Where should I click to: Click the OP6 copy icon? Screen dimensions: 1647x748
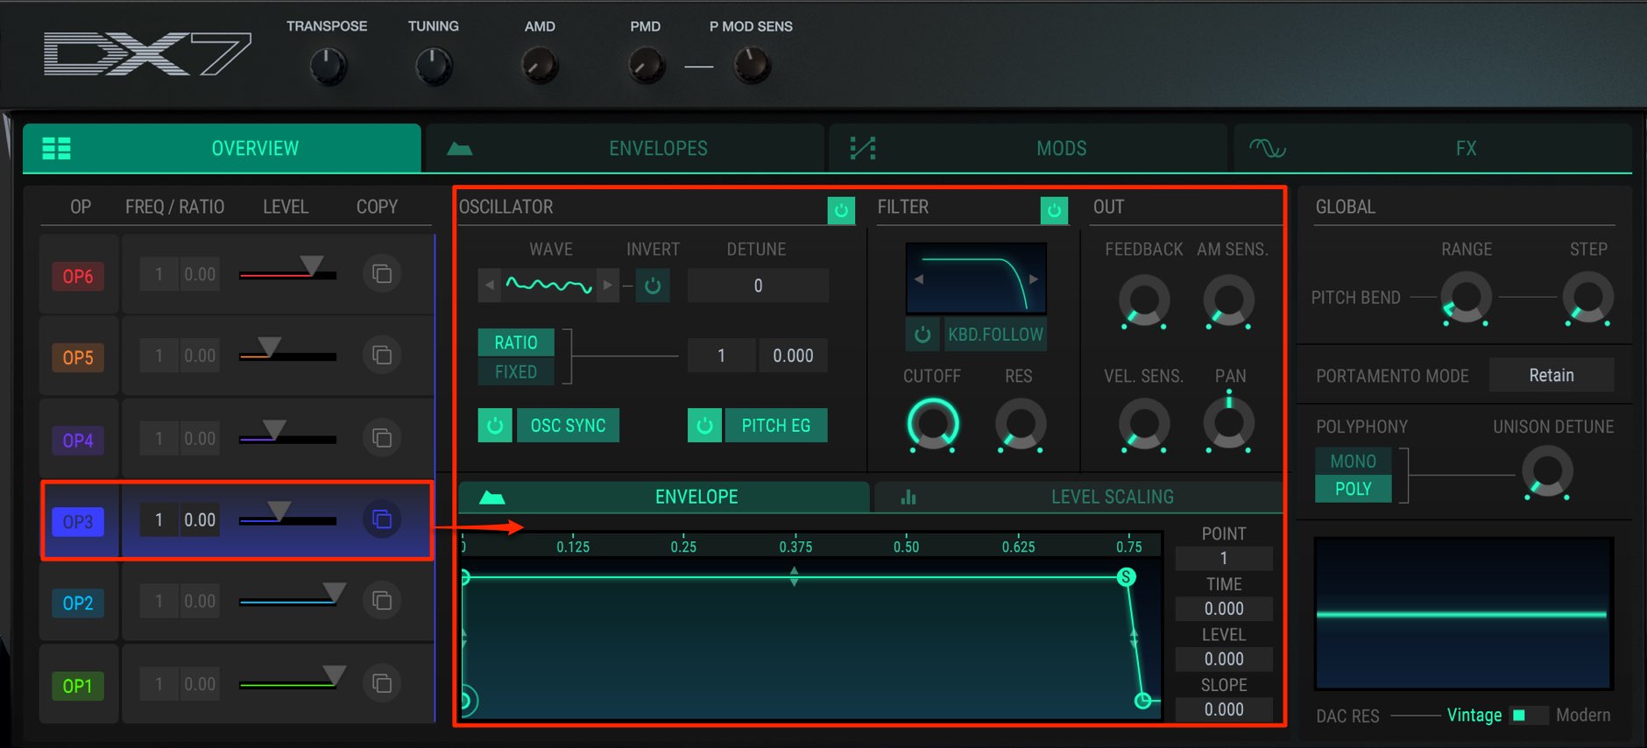coord(382,273)
